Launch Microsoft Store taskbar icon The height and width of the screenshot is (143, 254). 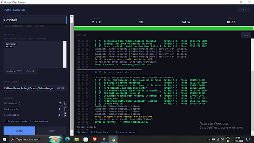click(x=85, y=139)
